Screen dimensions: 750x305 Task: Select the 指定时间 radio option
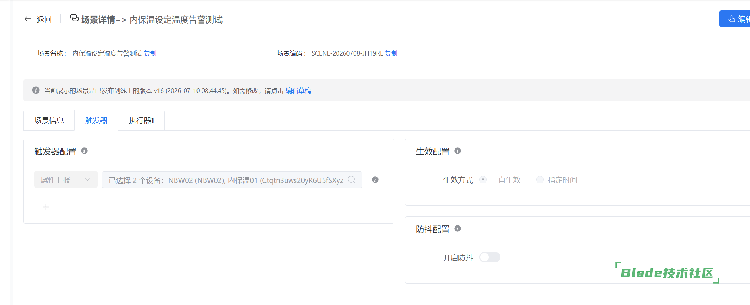coord(540,180)
